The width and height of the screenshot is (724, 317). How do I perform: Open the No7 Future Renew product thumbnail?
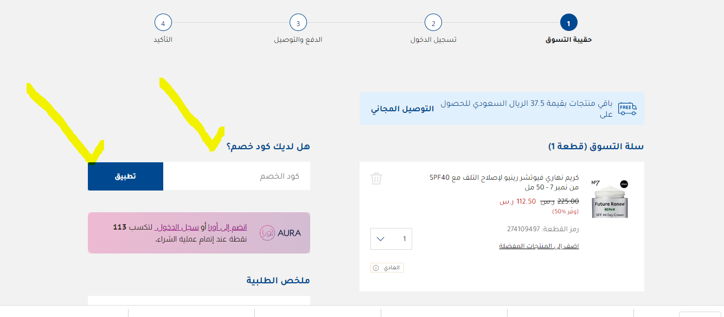pyautogui.click(x=610, y=199)
